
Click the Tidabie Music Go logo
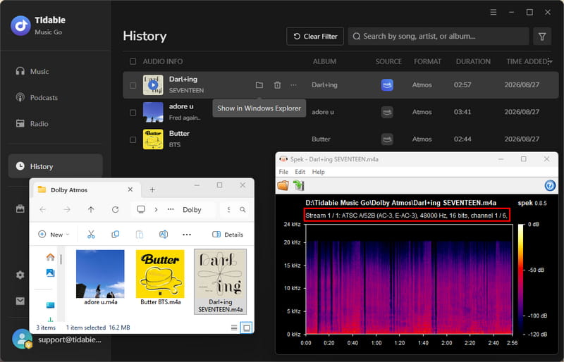point(20,25)
